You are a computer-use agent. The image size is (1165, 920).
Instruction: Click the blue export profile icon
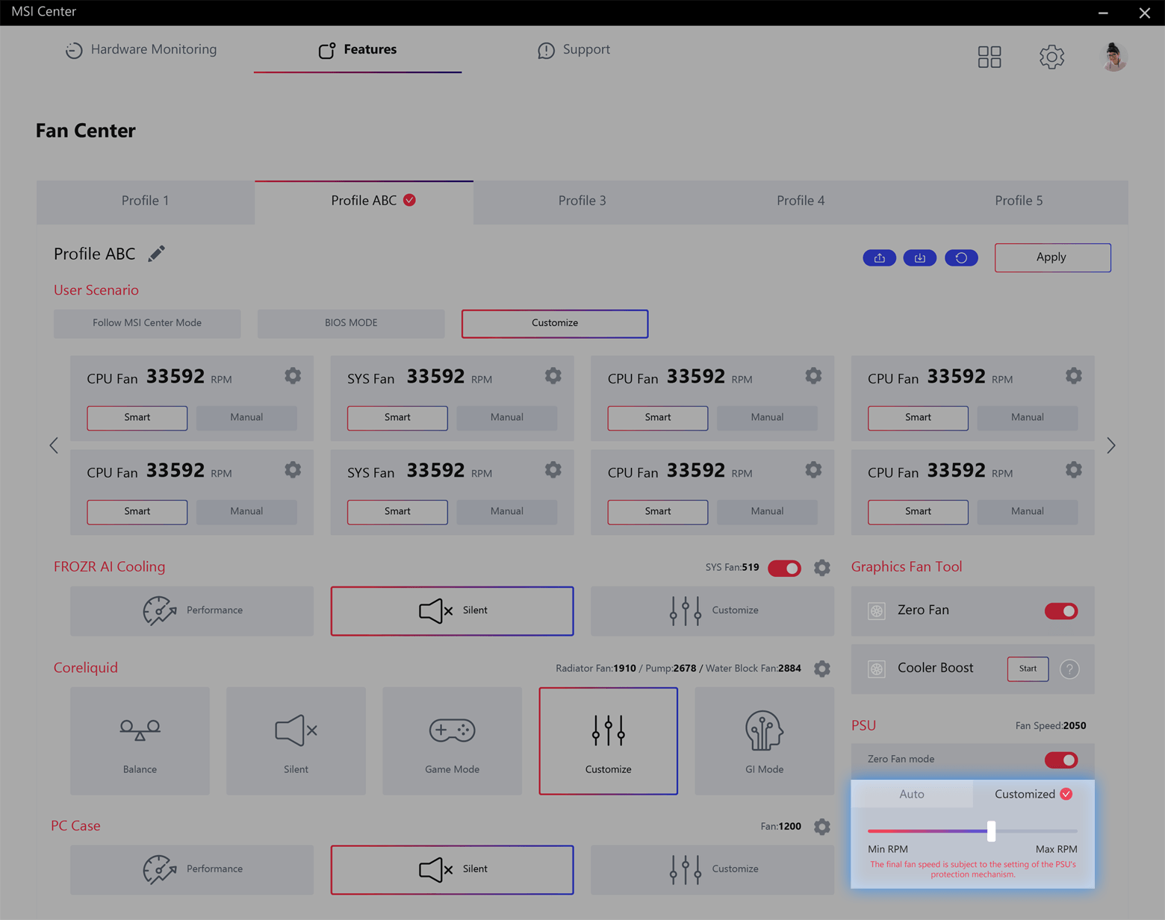(879, 257)
